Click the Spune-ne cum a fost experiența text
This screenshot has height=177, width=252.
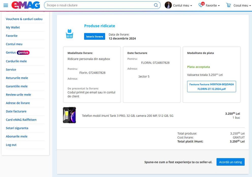[178, 162]
